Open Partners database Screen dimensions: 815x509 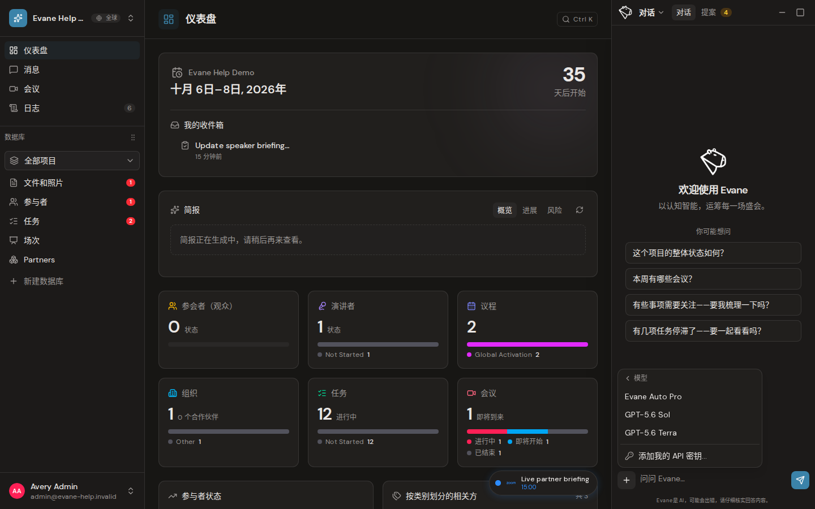72,260
